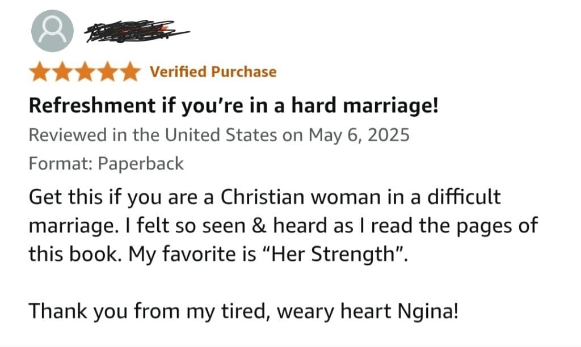Screen dimensions: 581x347
Task: Select the Paperback format text
Action: click(x=141, y=164)
